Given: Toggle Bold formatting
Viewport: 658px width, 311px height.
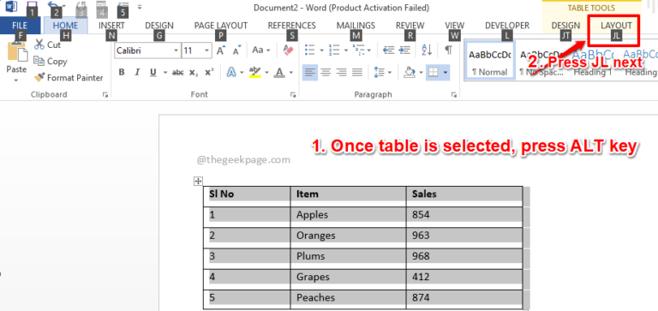Looking at the screenshot, I should point(122,72).
